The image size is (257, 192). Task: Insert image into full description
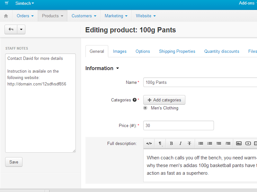point(239,143)
